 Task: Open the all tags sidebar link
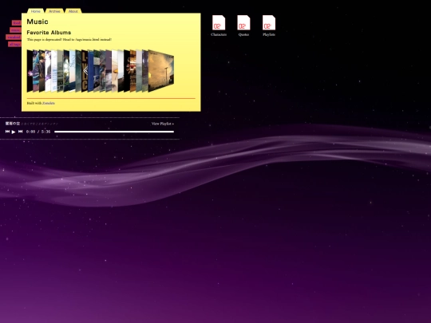(15, 44)
